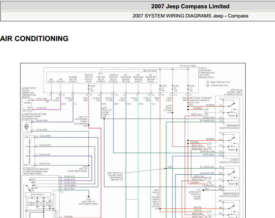Click the 'S033' splice label

(170, 167)
